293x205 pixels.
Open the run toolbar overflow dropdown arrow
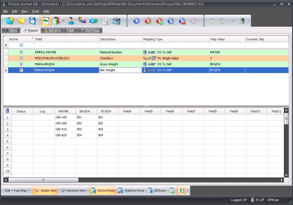pyautogui.click(x=201, y=21)
